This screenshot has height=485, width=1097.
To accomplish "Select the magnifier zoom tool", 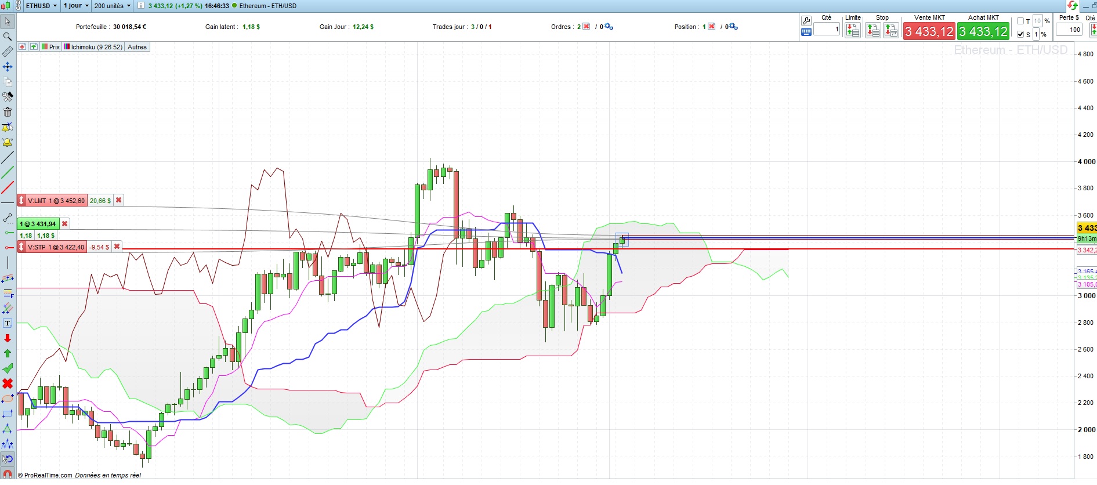I will (8, 37).
